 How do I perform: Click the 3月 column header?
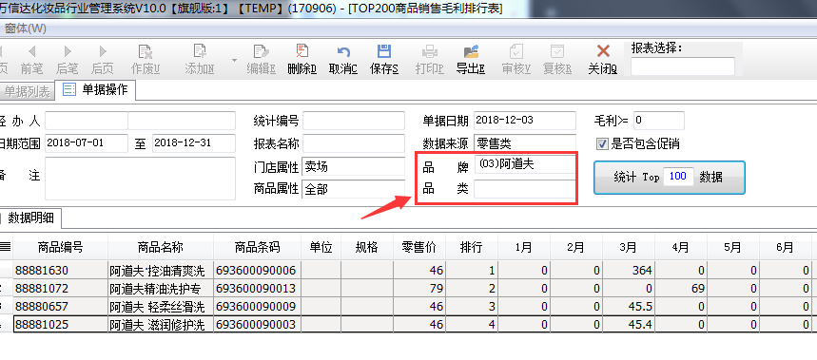coord(629,247)
